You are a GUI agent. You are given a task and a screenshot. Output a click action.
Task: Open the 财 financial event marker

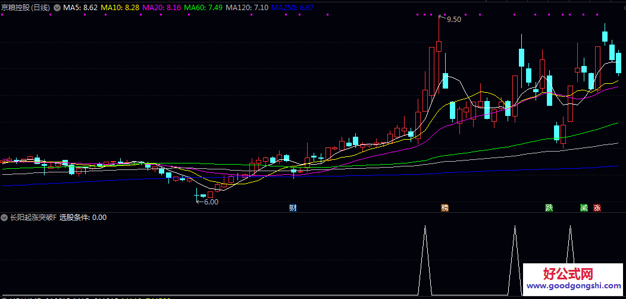(293, 207)
